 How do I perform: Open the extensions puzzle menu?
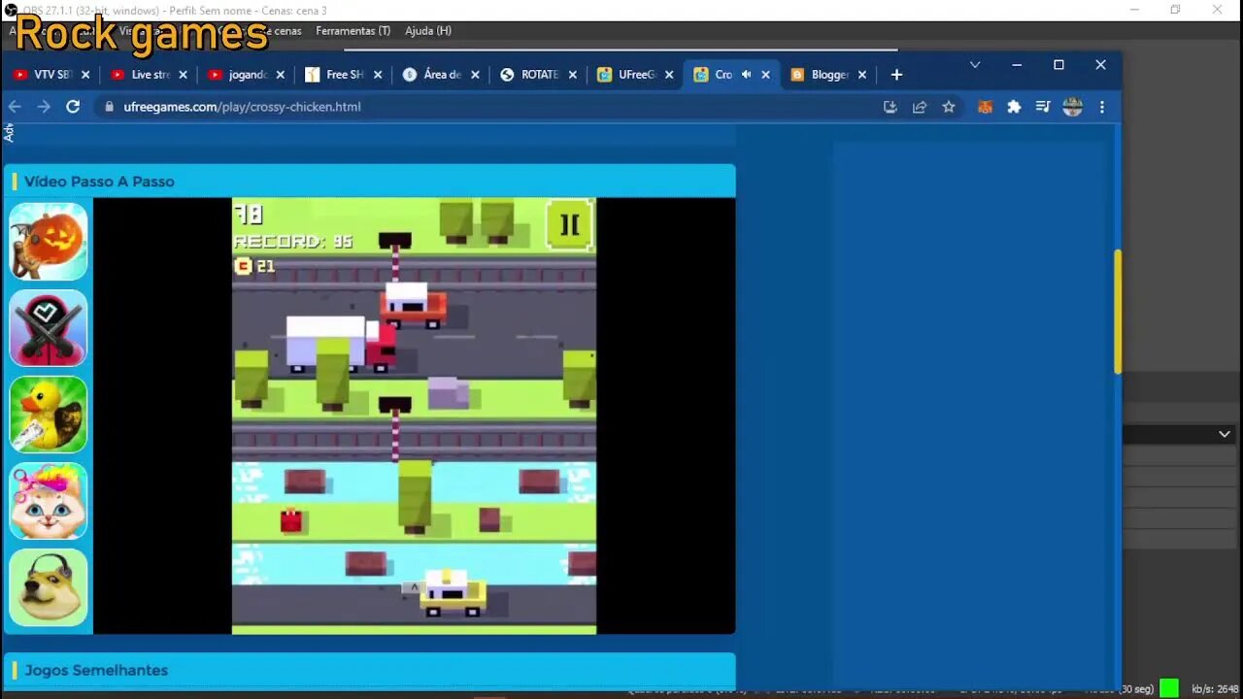pos(1014,107)
